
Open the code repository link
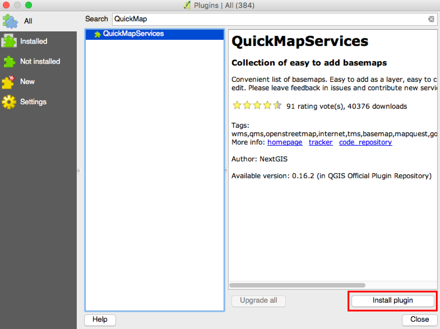pos(365,142)
